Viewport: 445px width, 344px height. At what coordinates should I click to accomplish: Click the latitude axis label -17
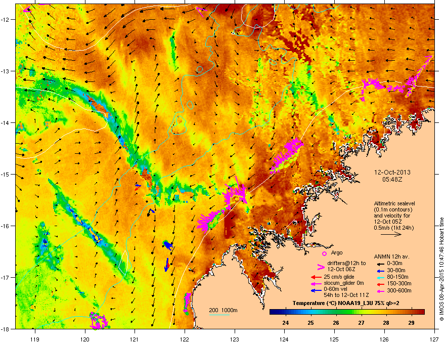coord(5,278)
